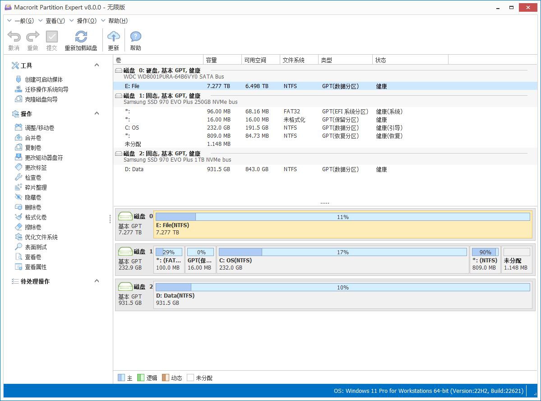Select 合并卷 operation icon
Screen dimensions: 541x401
click(x=18, y=137)
